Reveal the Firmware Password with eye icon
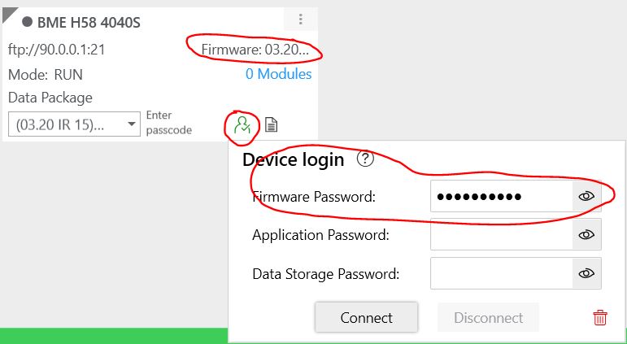Viewport: 627px width, 344px height. pyautogui.click(x=586, y=196)
